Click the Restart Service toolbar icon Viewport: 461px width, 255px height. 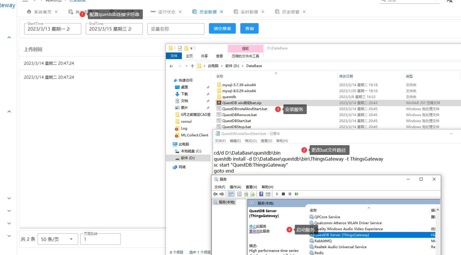[x=296, y=194]
